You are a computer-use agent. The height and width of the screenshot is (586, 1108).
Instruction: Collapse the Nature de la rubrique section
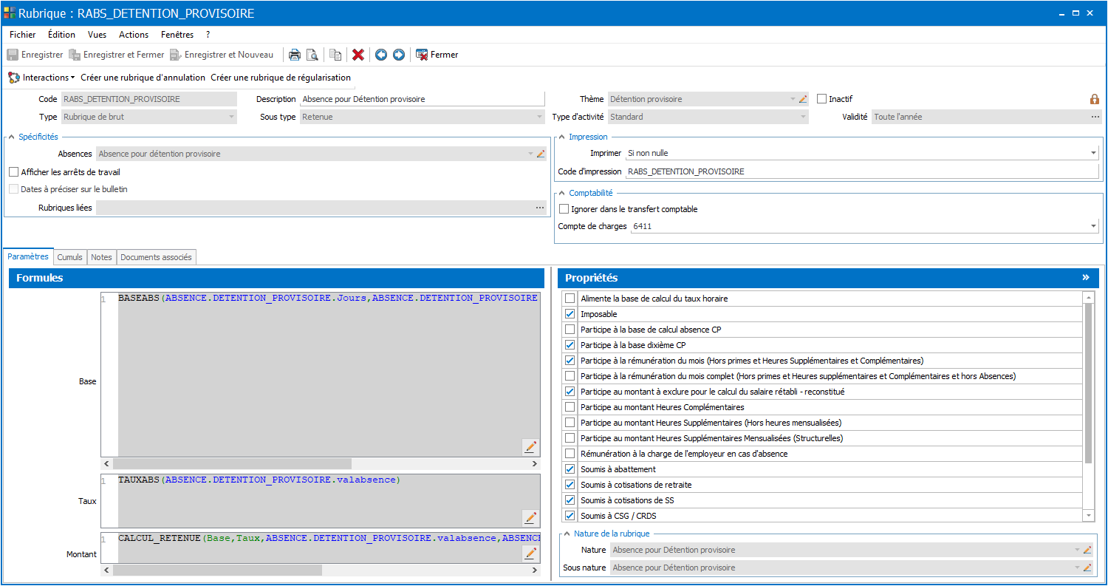click(567, 534)
